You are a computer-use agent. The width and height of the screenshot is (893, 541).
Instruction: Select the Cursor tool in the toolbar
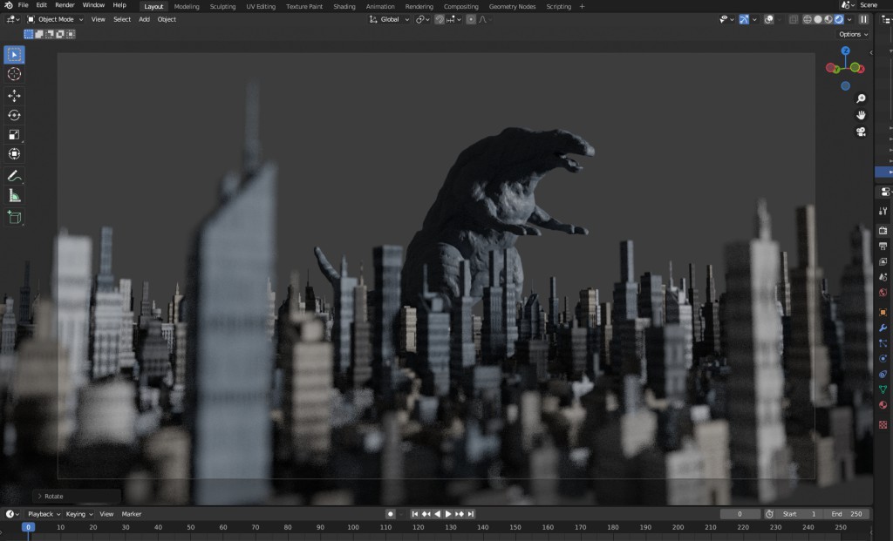(14, 74)
